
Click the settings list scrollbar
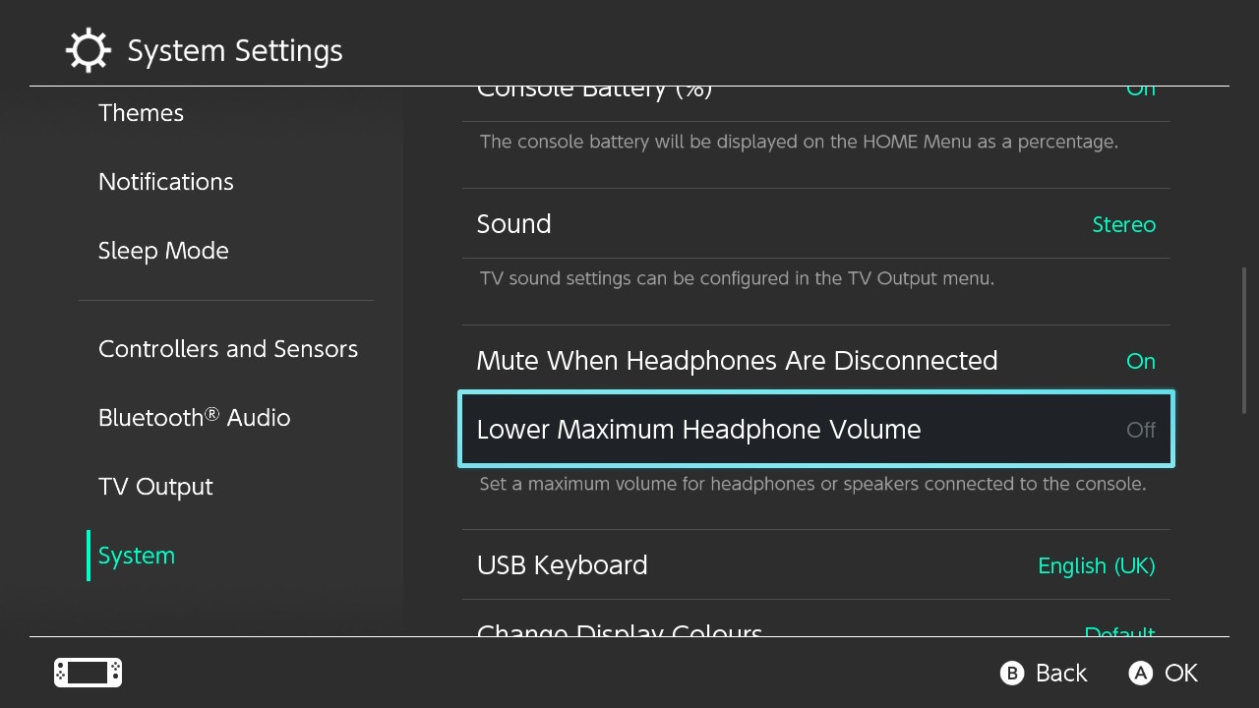click(x=1244, y=340)
